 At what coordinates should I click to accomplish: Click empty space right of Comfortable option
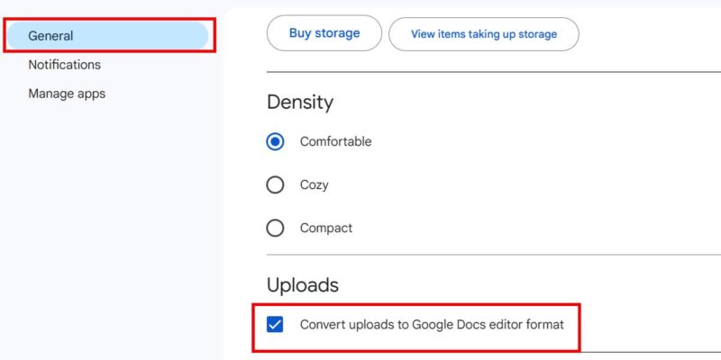[x=541, y=141]
